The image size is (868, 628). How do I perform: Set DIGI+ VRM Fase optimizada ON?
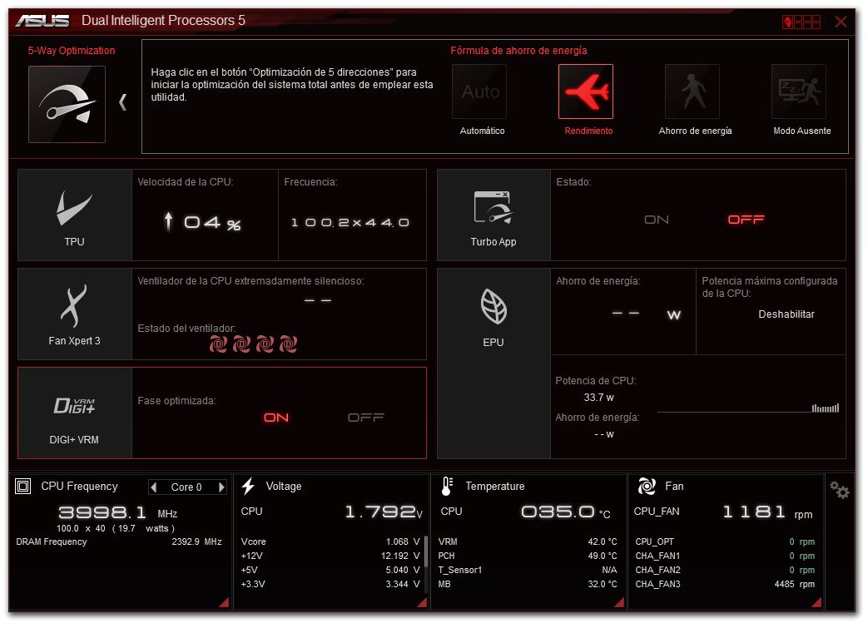click(x=276, y=418)
